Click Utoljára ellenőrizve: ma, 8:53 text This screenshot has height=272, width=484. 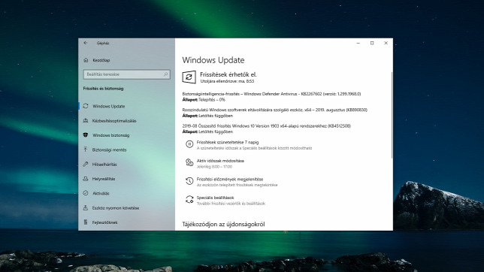(x=227, y=81)
